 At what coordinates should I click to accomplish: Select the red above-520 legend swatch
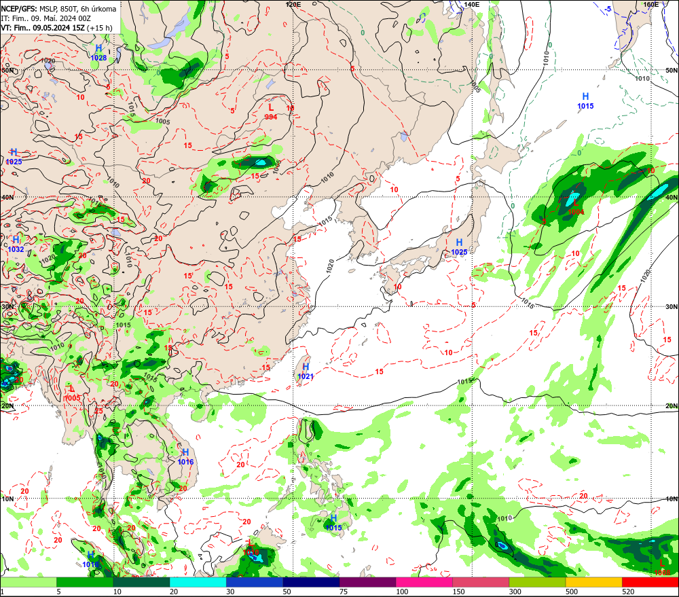(650, 582)
